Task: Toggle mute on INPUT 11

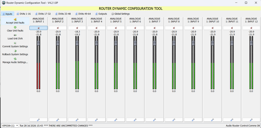Action: tap(232, 28)
